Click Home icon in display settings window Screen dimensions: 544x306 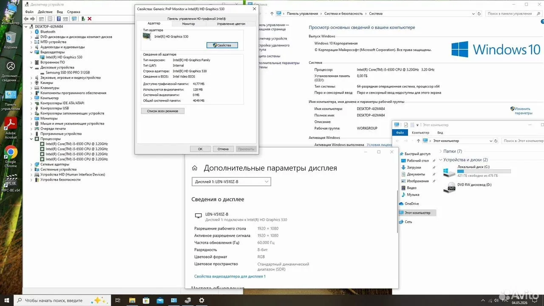tap(195, 168)
